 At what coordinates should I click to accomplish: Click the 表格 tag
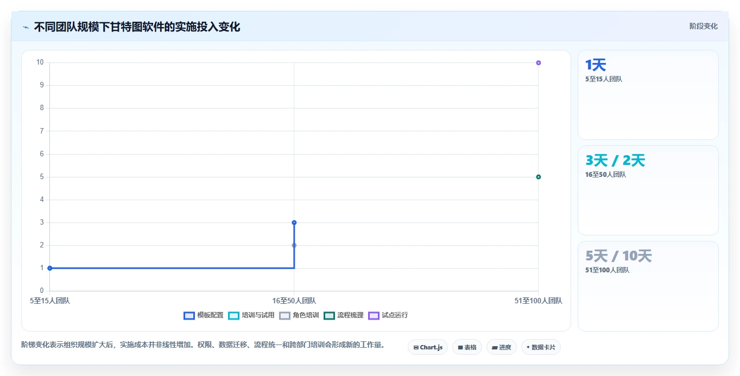point(467,347)
